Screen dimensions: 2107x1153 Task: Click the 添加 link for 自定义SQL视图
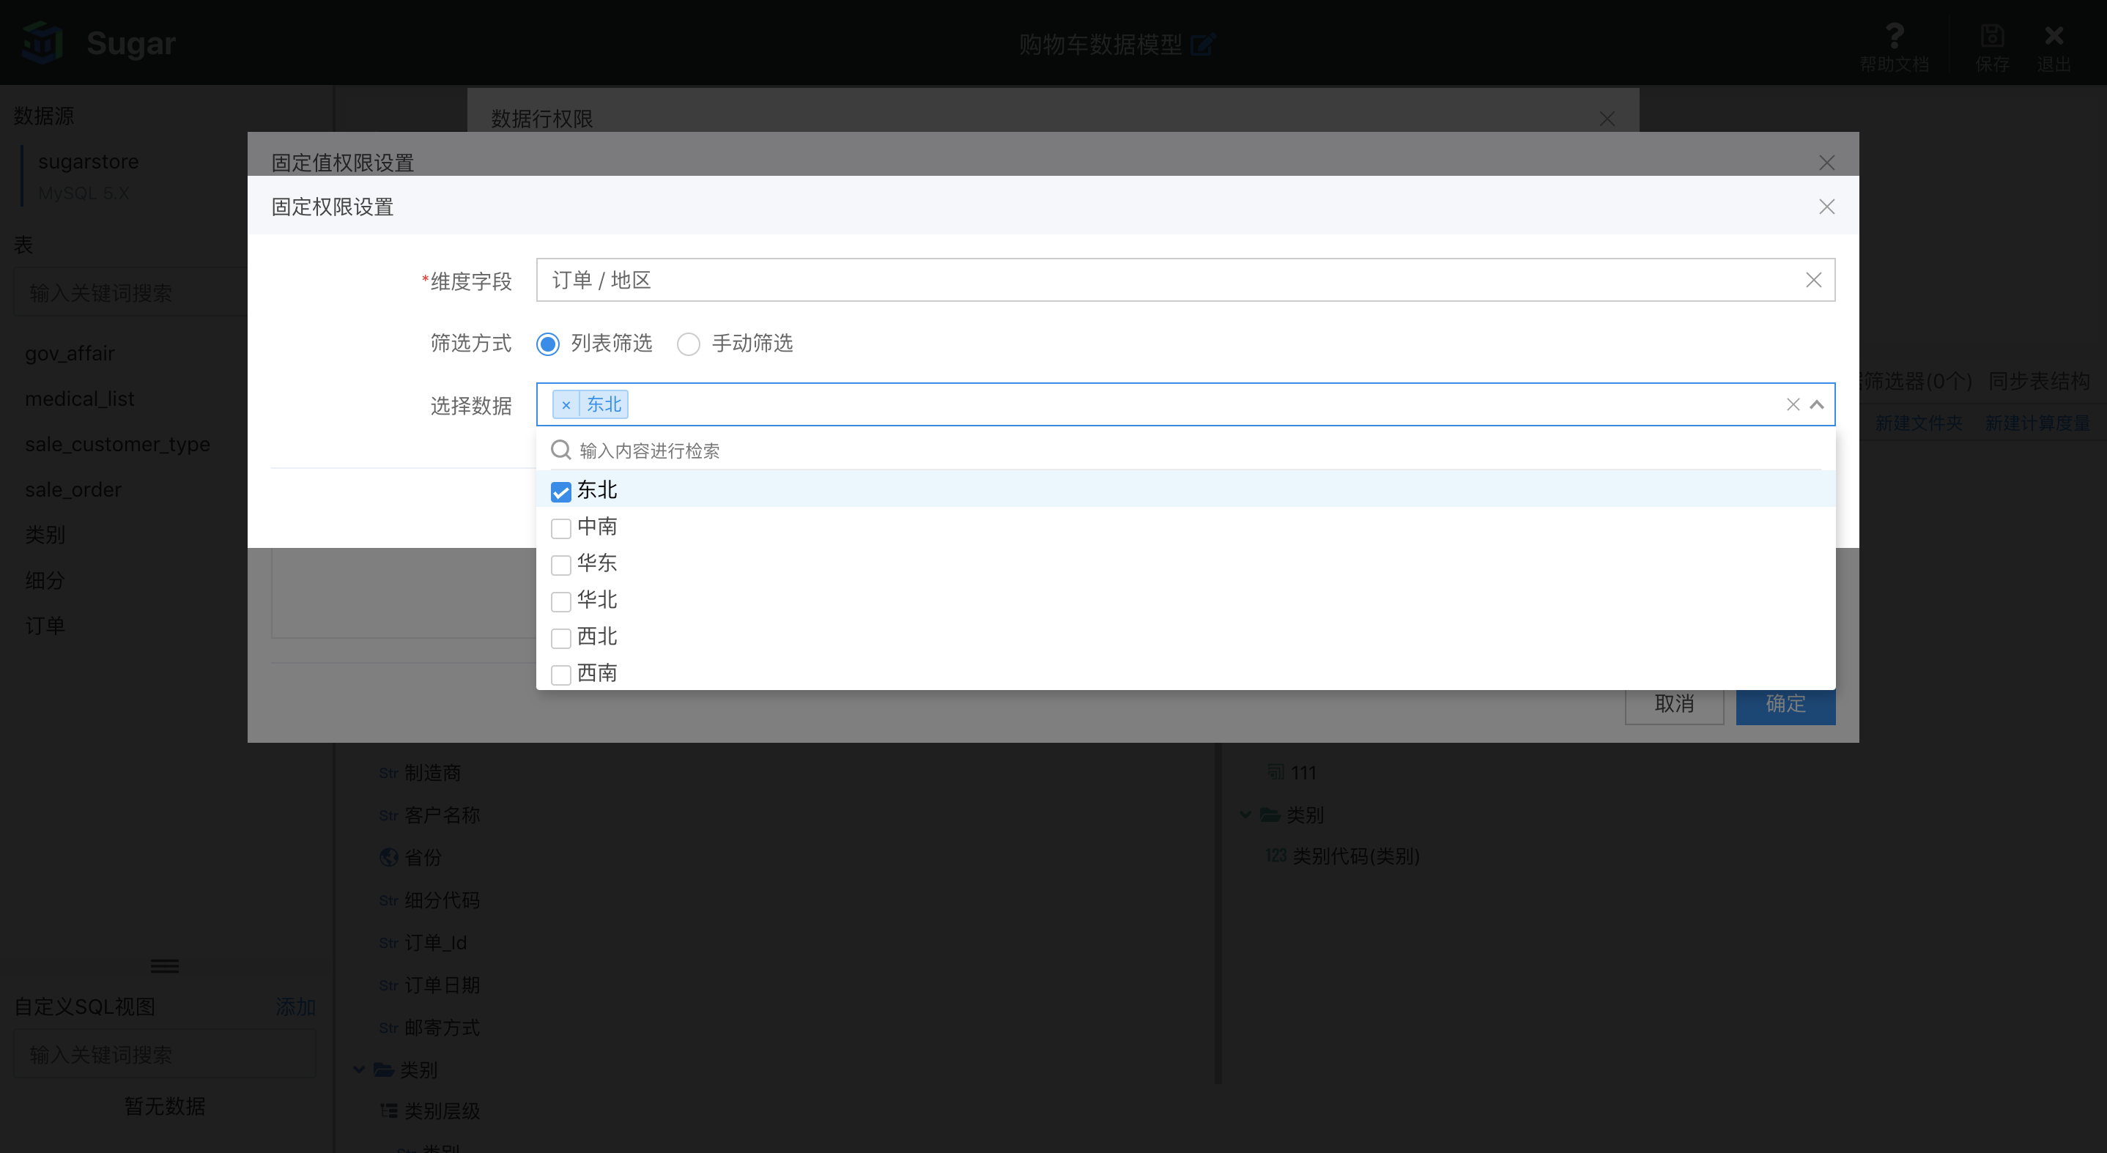pos(295,1006)
